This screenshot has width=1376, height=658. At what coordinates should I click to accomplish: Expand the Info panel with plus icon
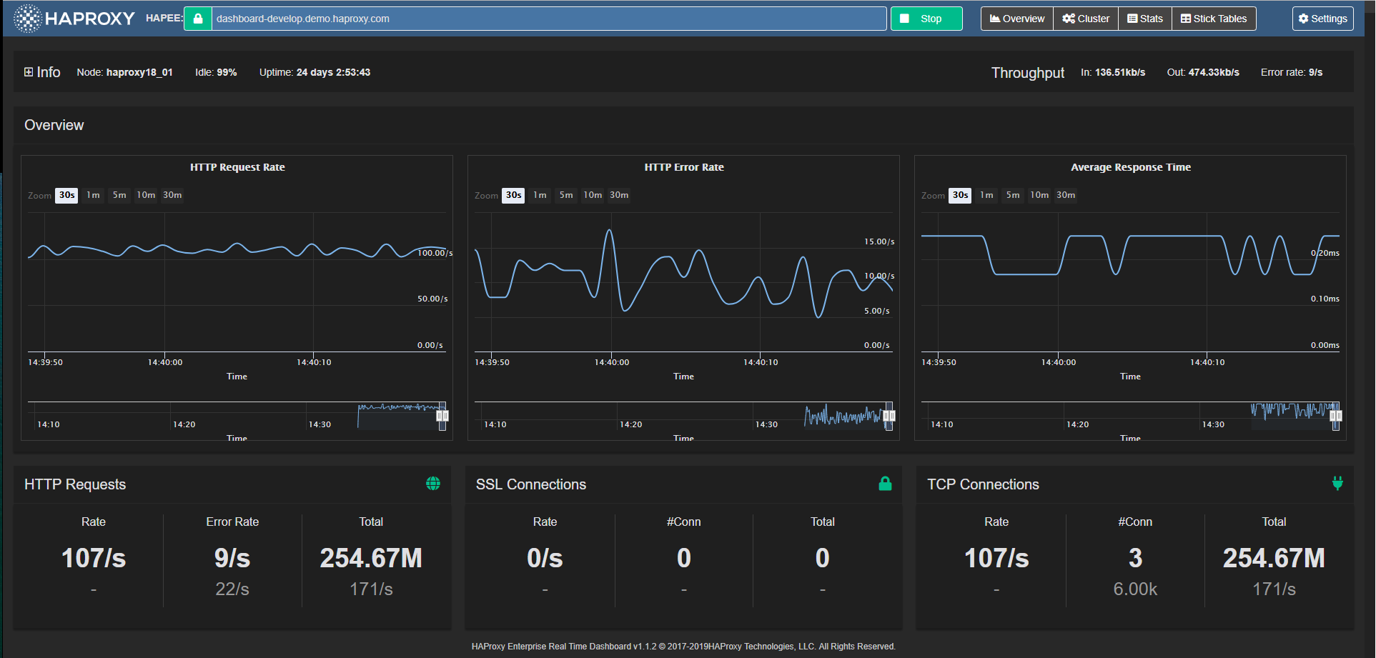(29, 72)
